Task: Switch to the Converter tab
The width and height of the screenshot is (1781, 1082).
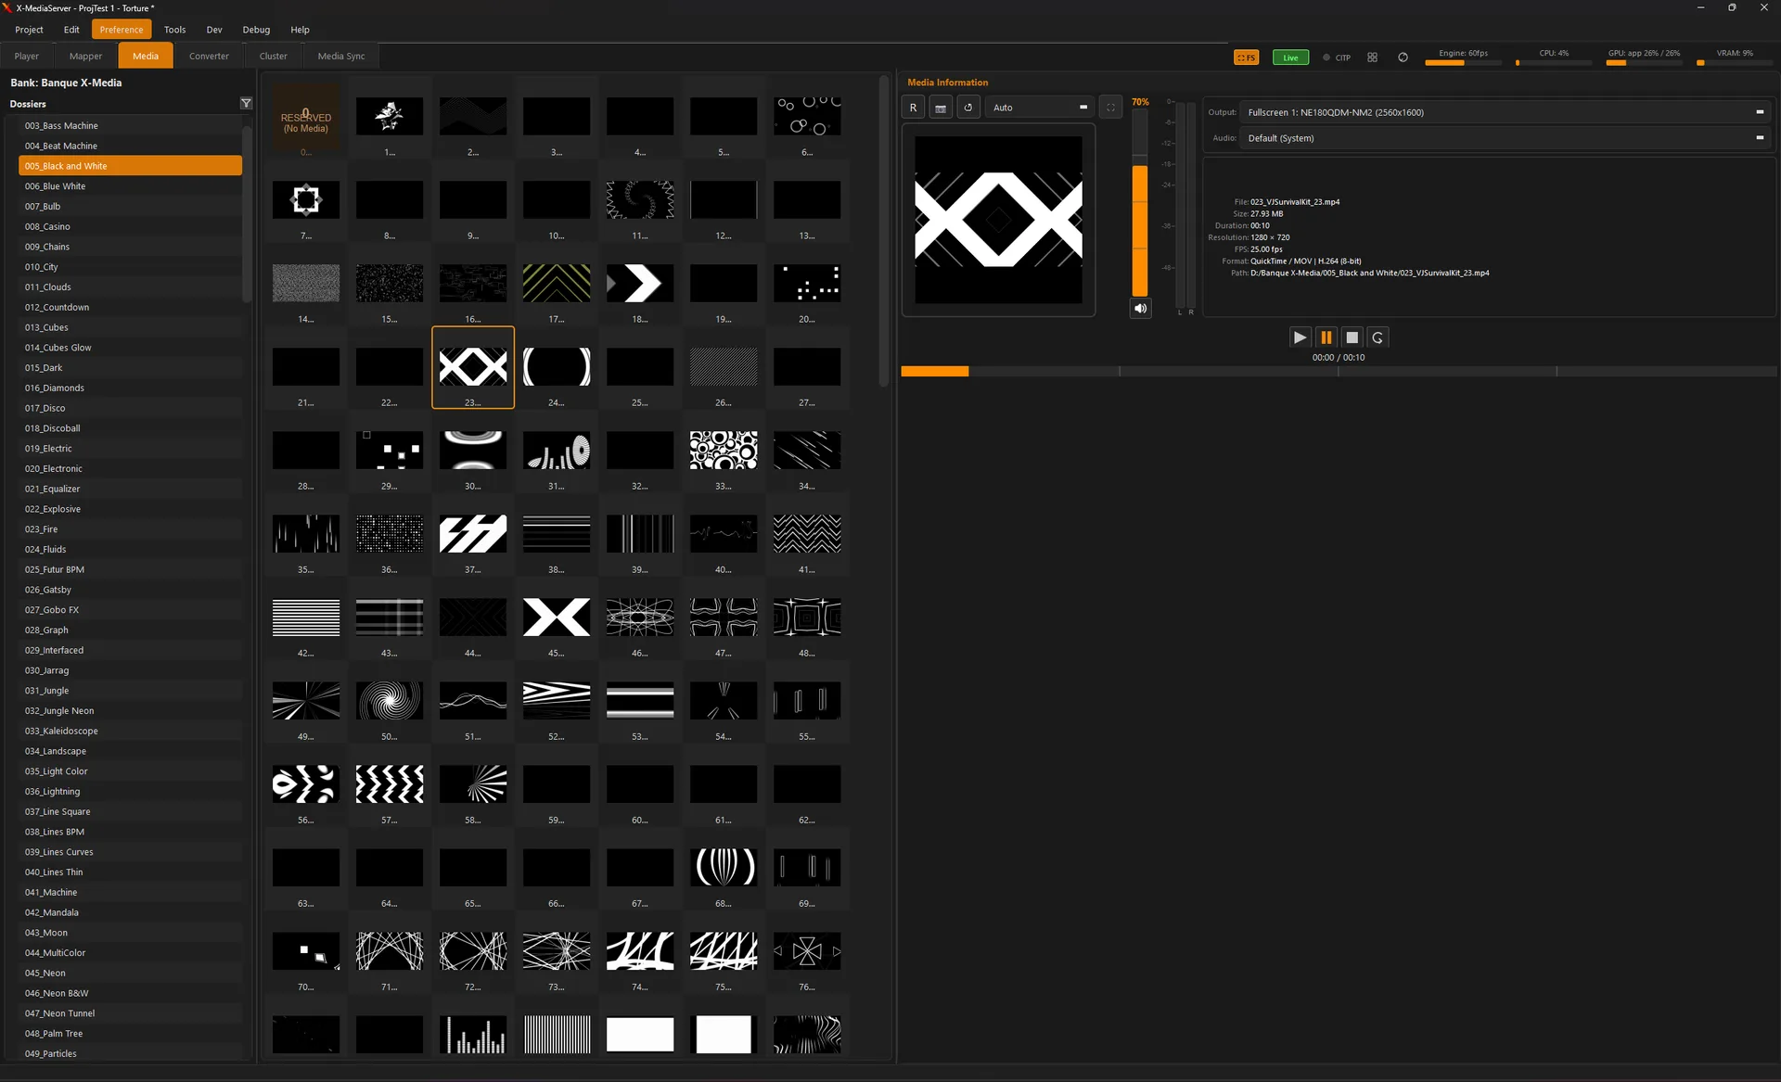Action: point(209,57)
